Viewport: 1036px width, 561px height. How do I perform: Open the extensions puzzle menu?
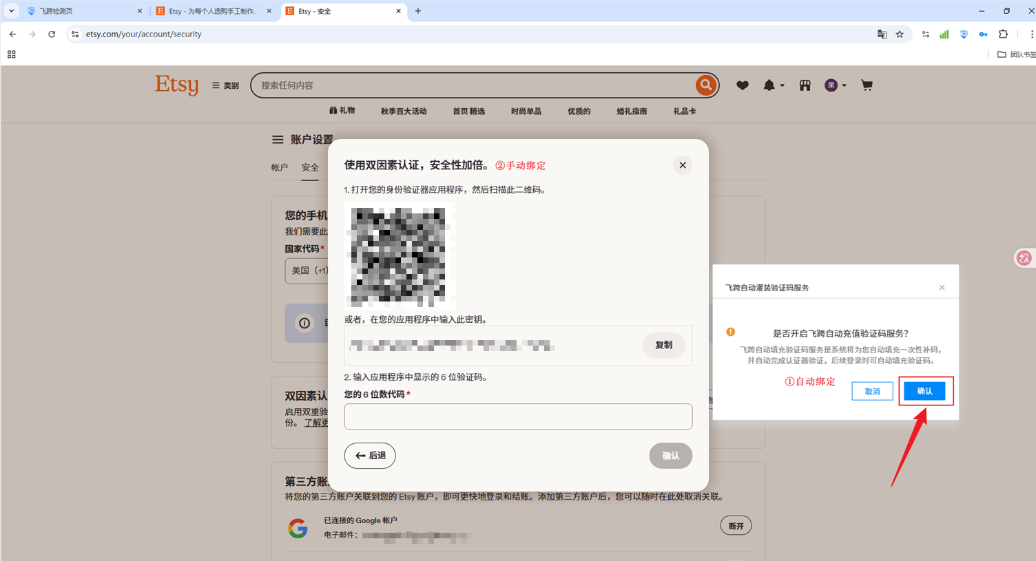pyautogui.click(x=1003, y=34)
